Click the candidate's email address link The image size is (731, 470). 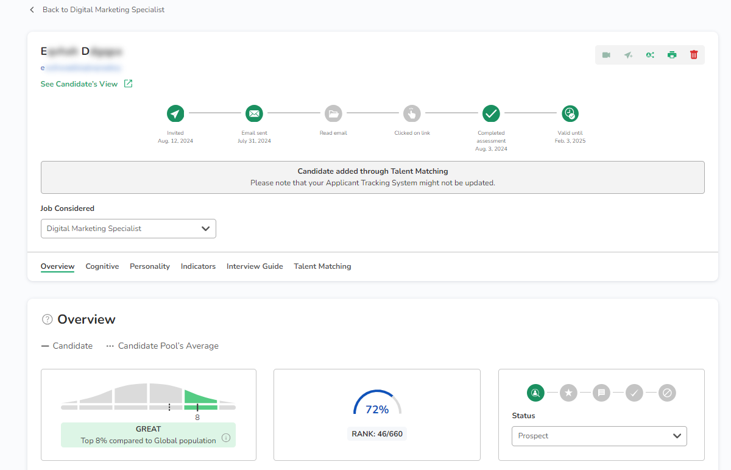(x=81, y=68)
